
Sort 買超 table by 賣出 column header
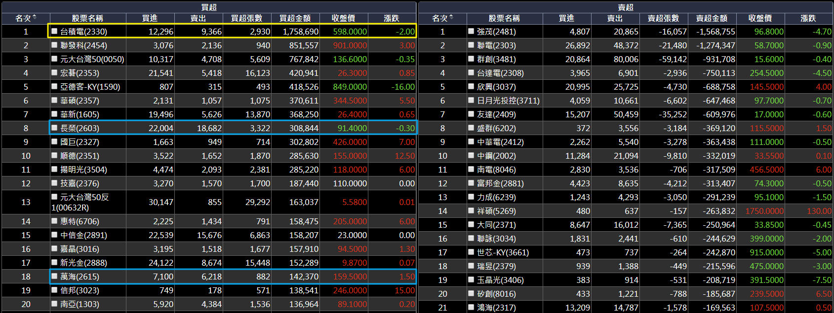tap(199, 18)
